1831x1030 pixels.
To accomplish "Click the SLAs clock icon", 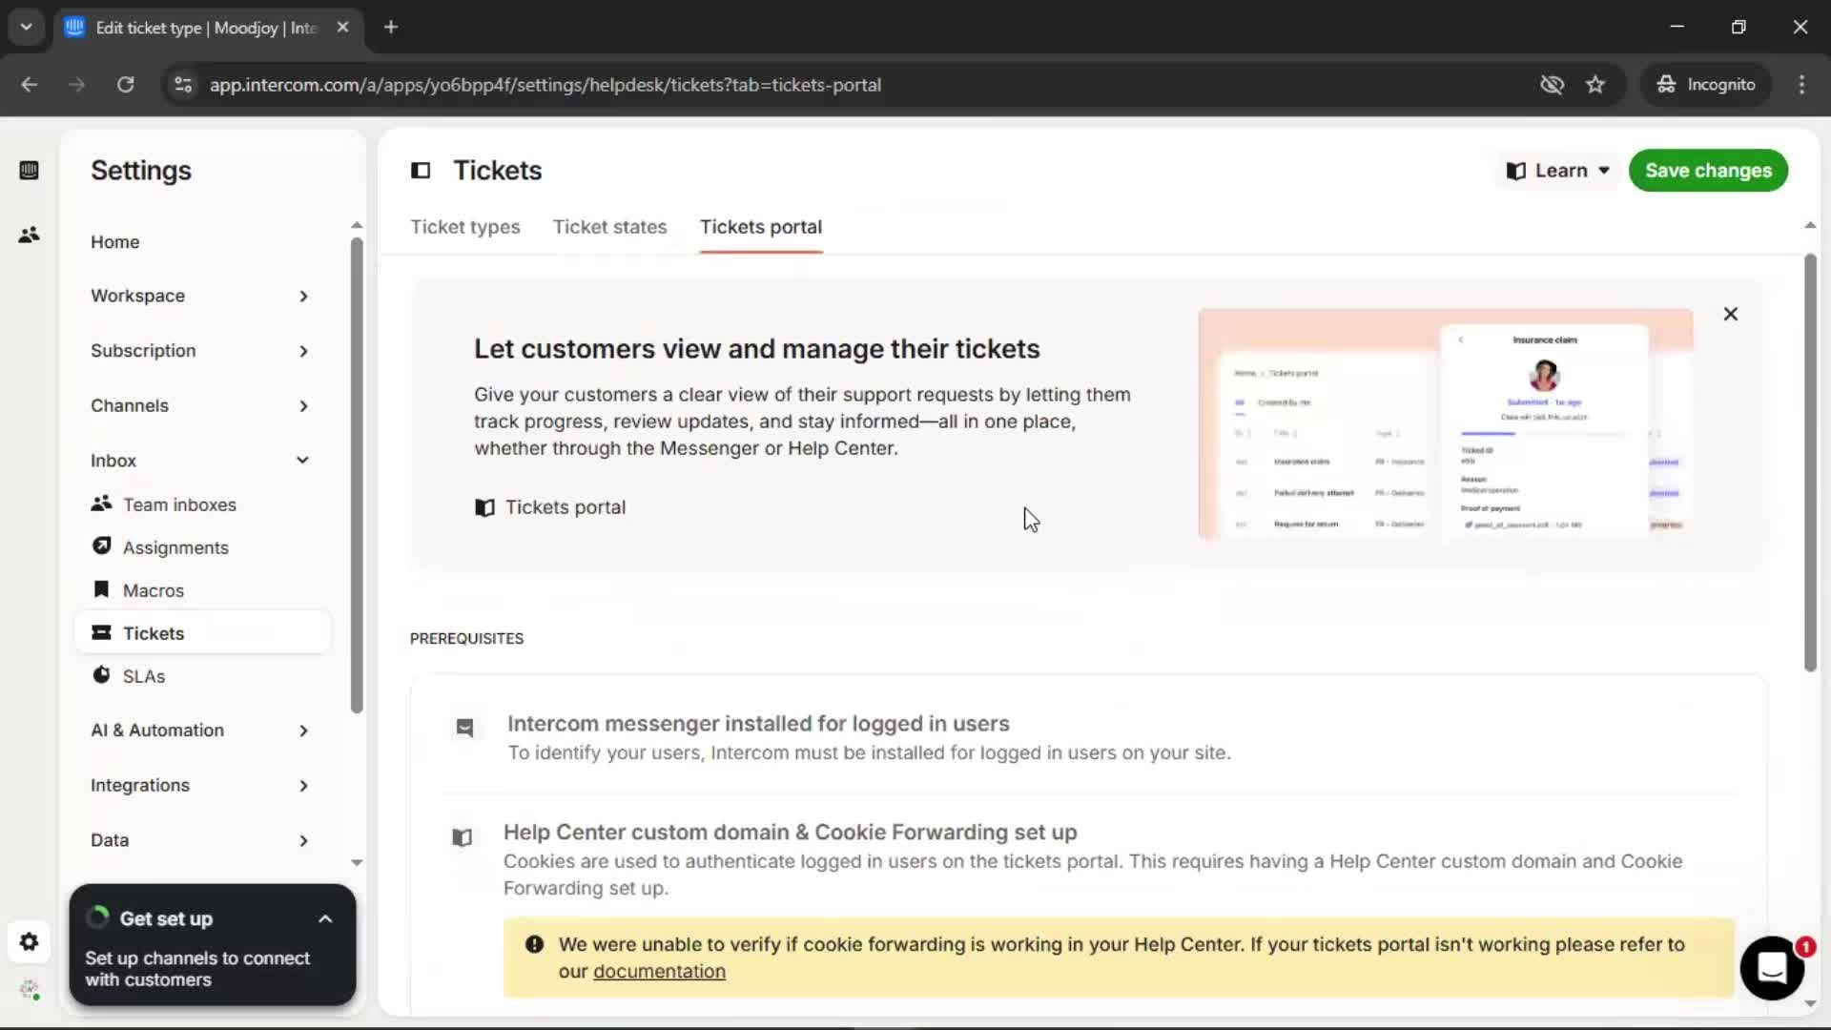I will pyautogui.click(x=101, y=675).
